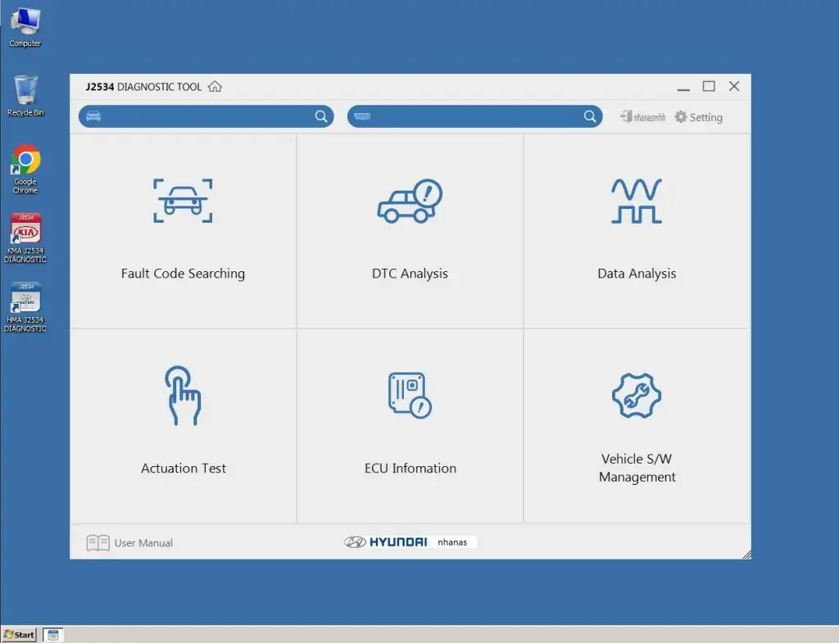839x643 pixels.
Task: Open Fault Code Searching car scan icon
Action: 183,201
